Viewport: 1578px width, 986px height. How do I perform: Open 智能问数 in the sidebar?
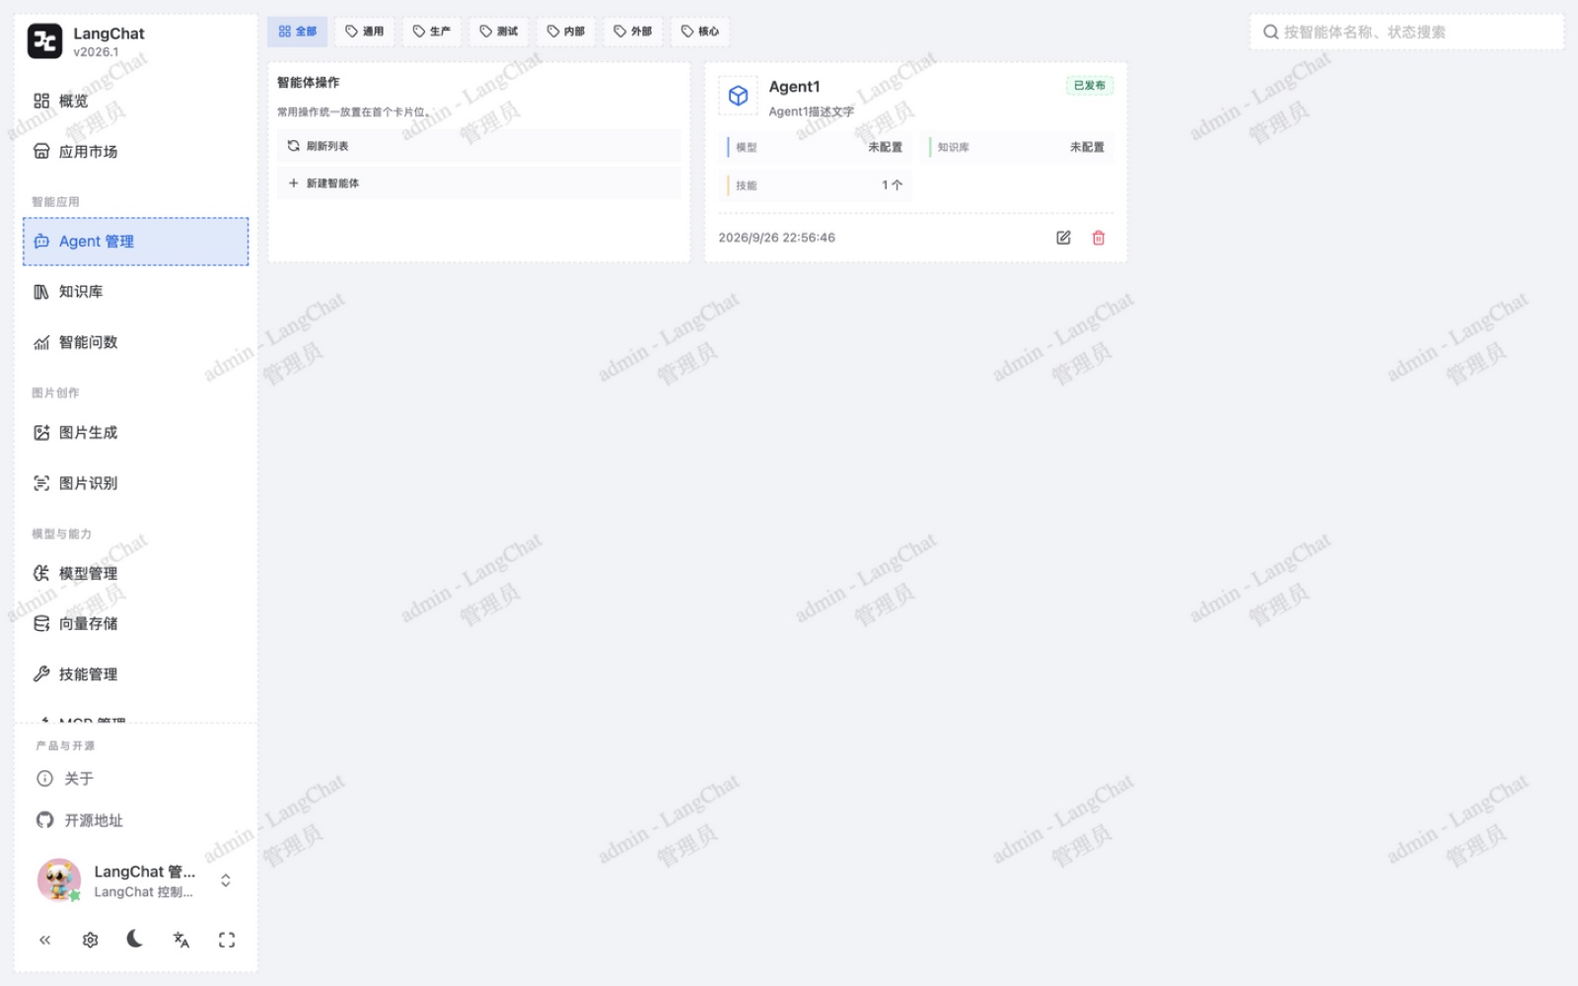point(136,342)
